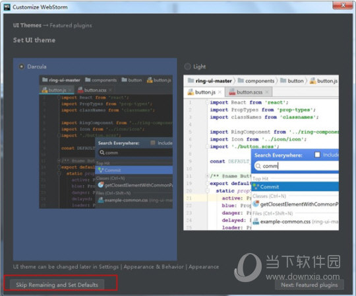Click the Commit result in Darcula preview

click(x=134, y=170)
